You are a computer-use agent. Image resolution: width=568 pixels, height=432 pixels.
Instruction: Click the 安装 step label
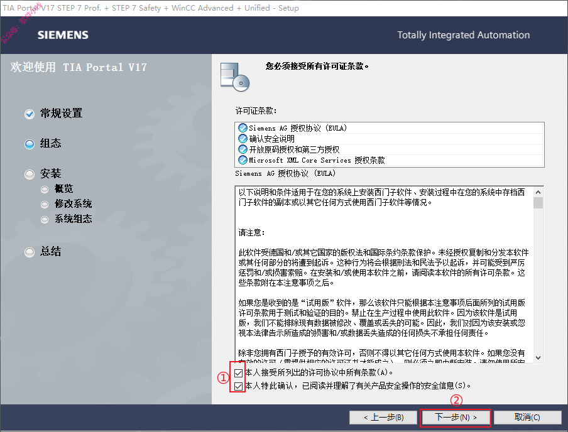click(51, 174)
